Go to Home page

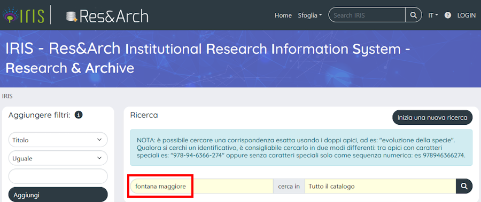(x=283, y=15)
